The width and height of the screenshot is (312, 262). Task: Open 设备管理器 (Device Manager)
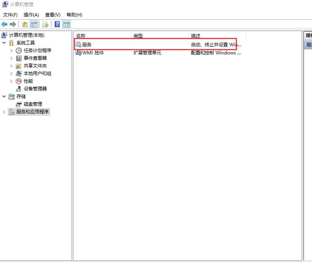pyautogui.click(x=18, y=88)
